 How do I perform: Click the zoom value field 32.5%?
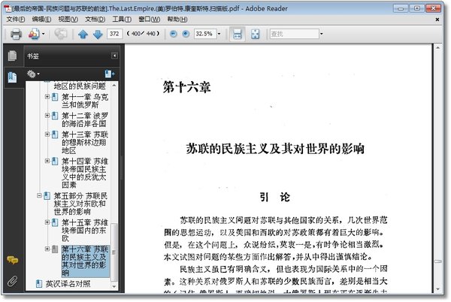(205, 34)
